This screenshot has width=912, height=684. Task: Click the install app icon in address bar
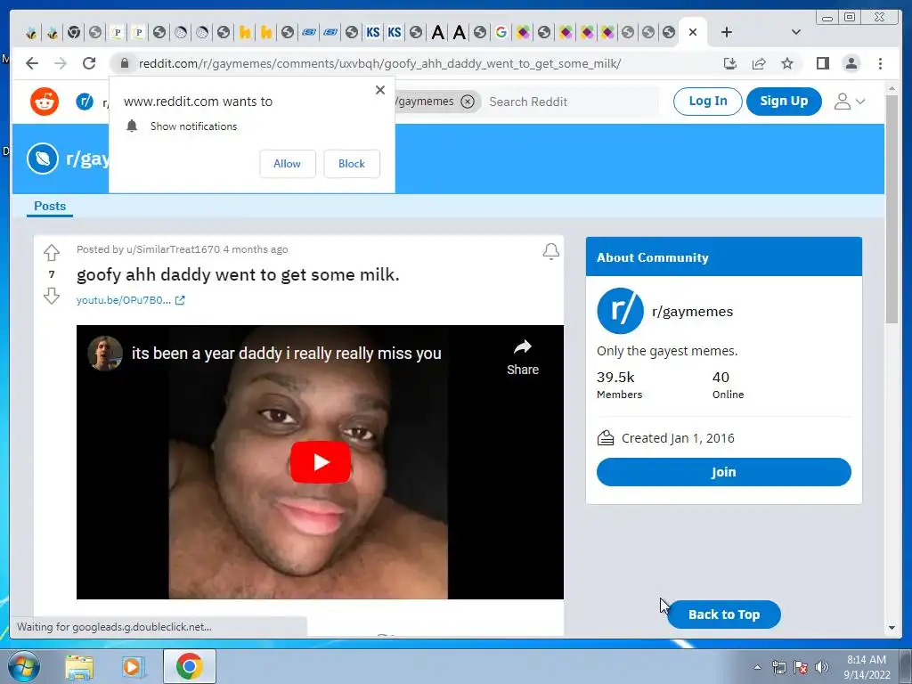[730, 63]
